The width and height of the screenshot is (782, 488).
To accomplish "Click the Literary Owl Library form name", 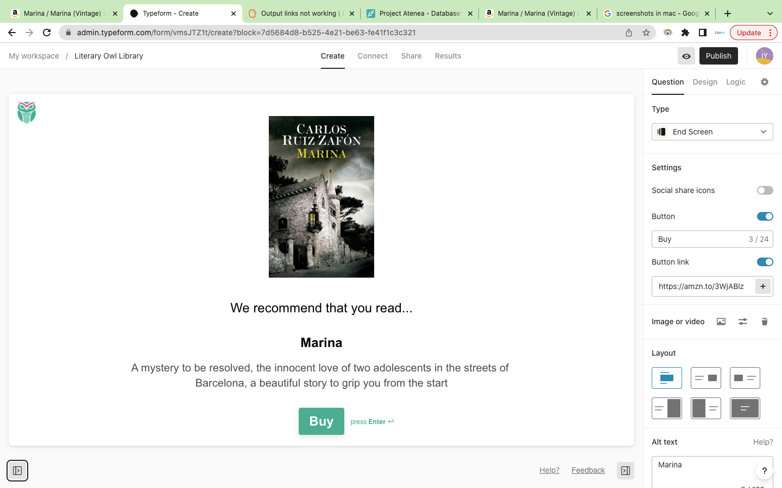I will 109,56.
